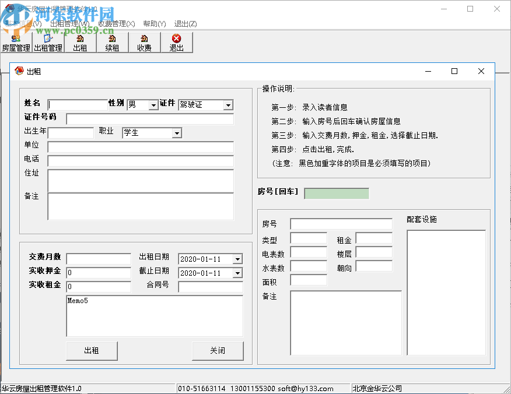Click the 配套设施 list box
511x394 pixels.
click(446, 293)
